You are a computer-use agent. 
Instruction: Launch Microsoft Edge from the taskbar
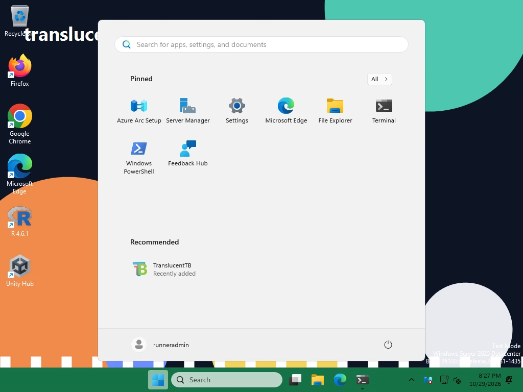[340, 380]
